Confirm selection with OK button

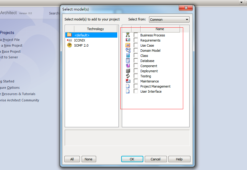pyautogui.click(x=132, y=159)
